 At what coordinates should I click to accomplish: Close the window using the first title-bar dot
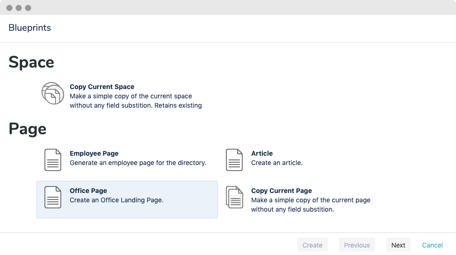pyautogui.click(x=9, y=8)
